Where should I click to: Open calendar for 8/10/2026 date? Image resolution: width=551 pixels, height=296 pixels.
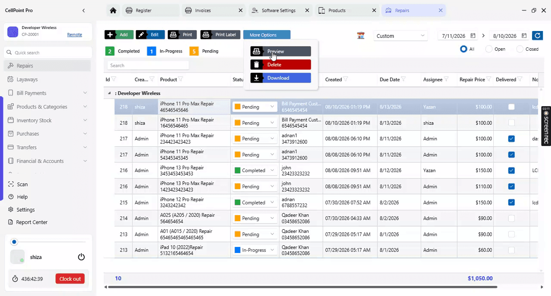pyautogui.click(x=524, y=36)
